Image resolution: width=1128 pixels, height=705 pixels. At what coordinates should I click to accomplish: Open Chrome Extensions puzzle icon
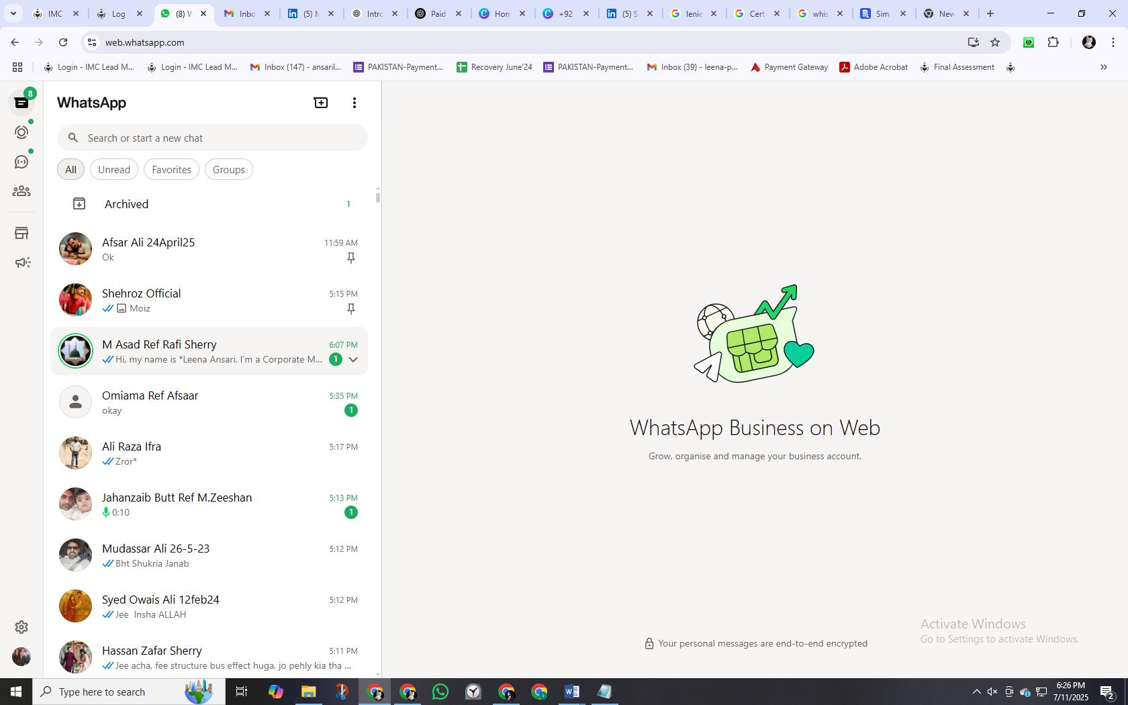[x=1053, y=42]
